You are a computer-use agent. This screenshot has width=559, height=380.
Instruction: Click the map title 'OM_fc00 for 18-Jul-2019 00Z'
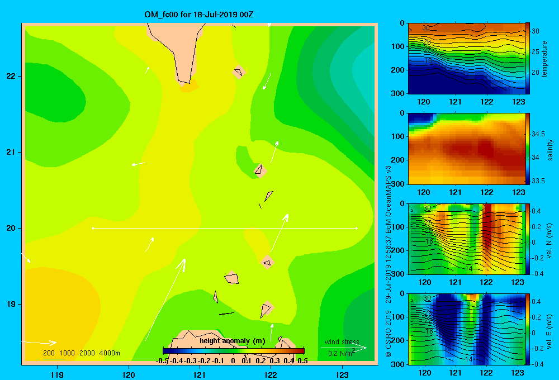198,15
